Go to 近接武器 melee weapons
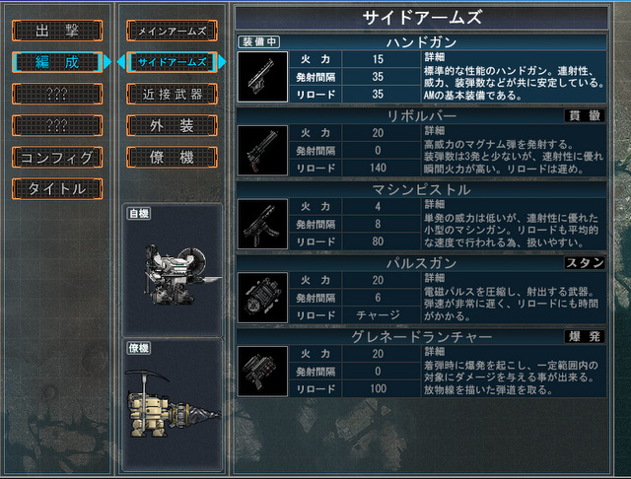 coord(172,94)
